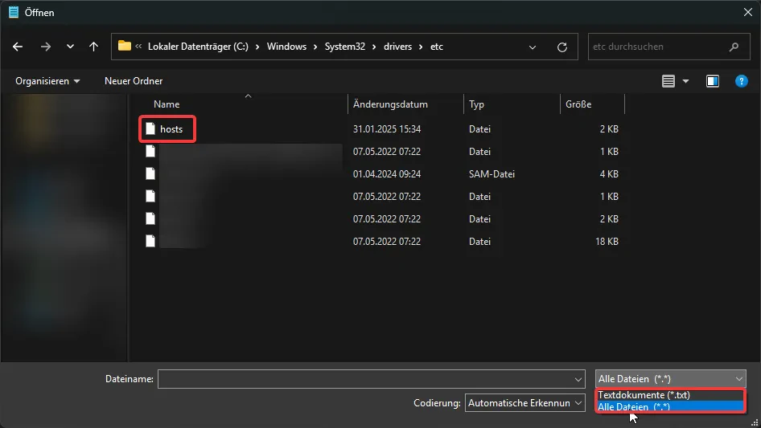This screenshot has width=761, height=428.
Task: Expand address bar history dropdown
Action: tap(533, 47)
